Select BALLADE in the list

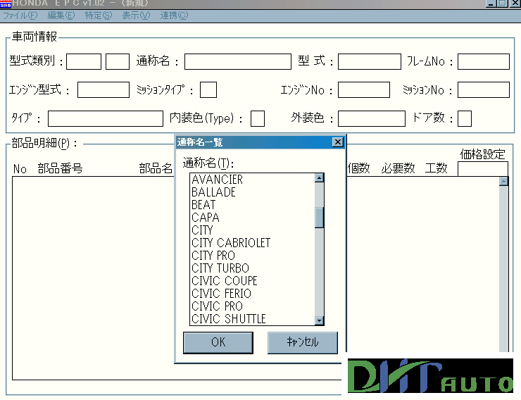(x=253, y=192)
